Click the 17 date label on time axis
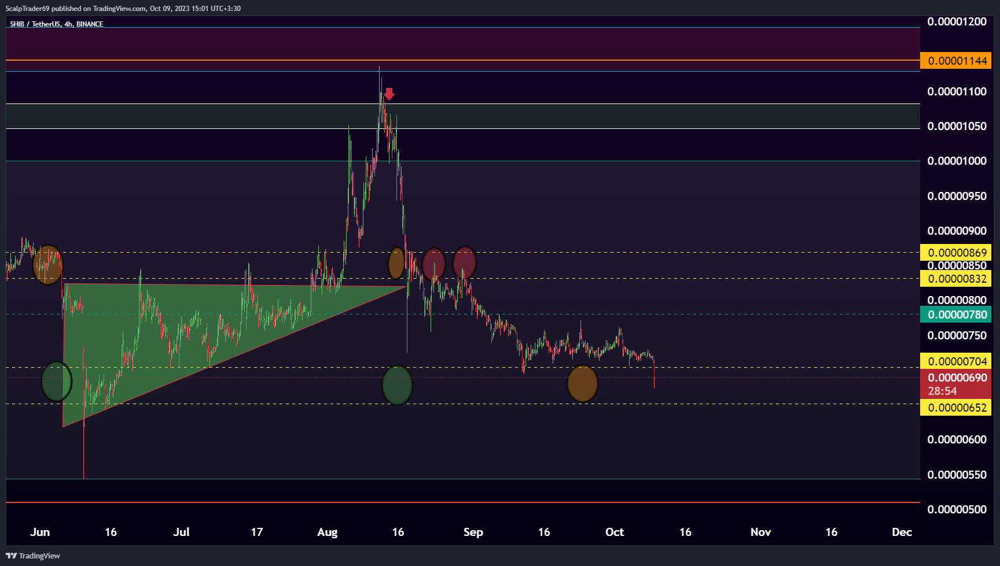1000x566 pixels. point(256,532)
